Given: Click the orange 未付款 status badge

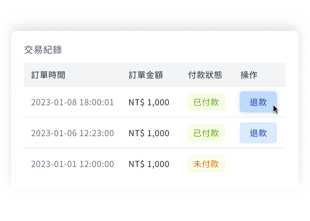Looking at the screenshot, I should [206, 164].
